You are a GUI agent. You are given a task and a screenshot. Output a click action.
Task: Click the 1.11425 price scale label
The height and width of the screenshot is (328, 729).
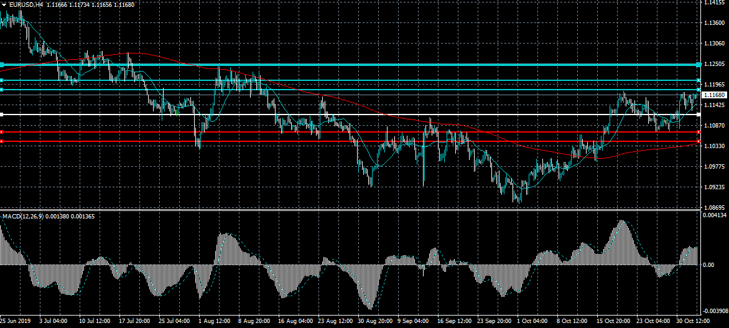[714, 105]
